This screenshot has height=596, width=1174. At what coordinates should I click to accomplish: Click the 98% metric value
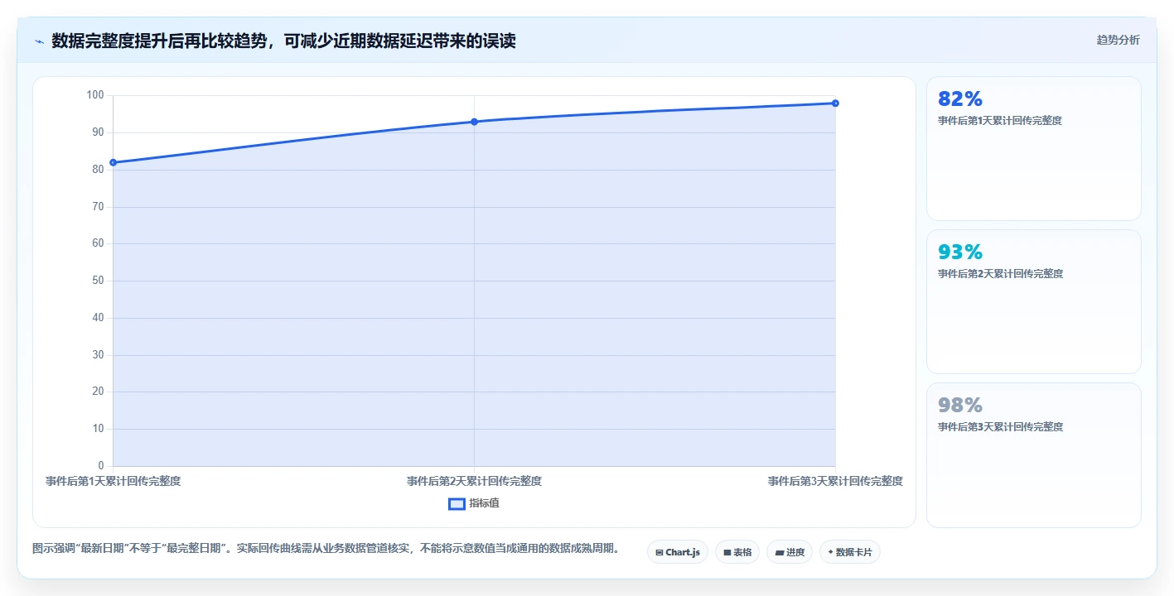pyautogui.click(x=960, y=405)
